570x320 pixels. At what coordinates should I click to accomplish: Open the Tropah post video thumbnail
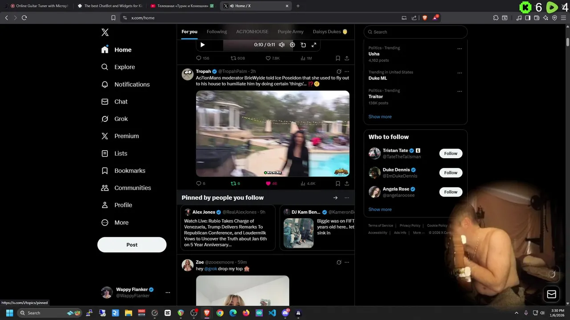(x=273, y=134)
